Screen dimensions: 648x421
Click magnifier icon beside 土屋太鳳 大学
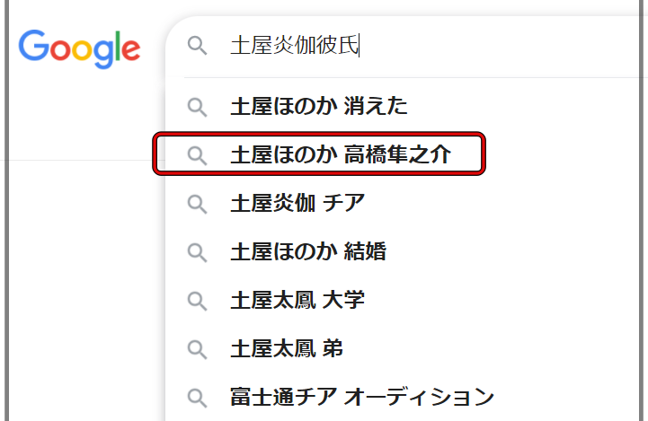click(x=197, y=301)
